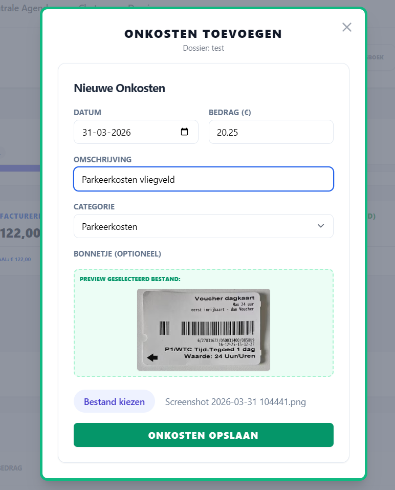The image size is (395, 490).
Task: Open the Categorie selector to pick another category
Action: point(204,226)
